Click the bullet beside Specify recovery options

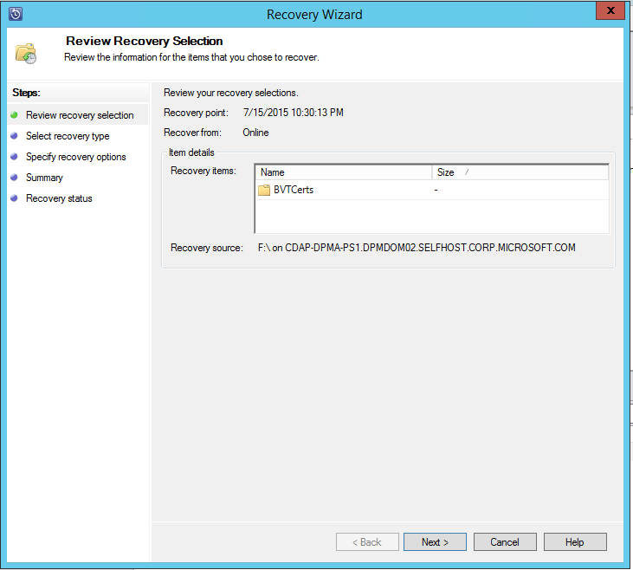(14, 156)
